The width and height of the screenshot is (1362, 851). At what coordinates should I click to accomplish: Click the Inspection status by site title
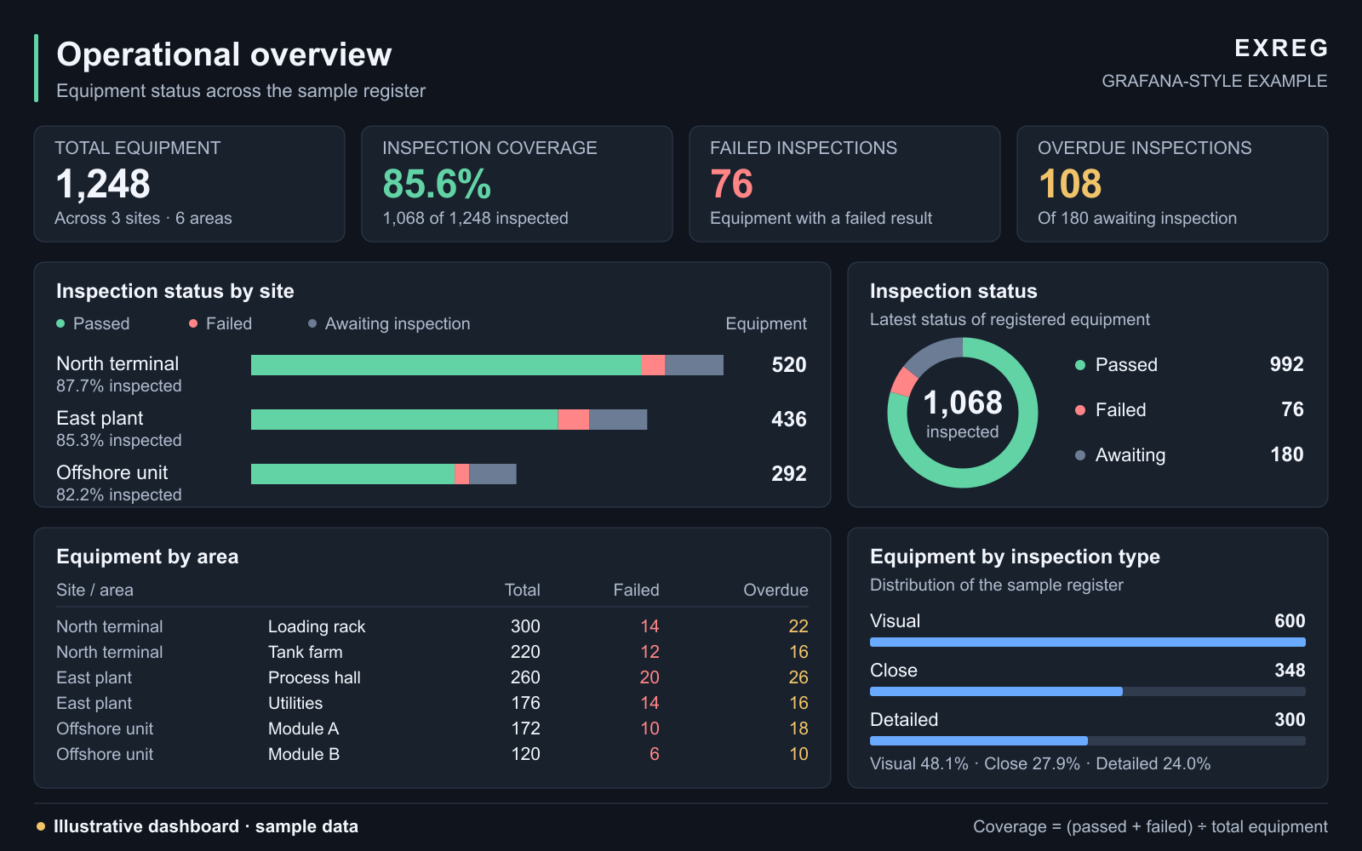[175, 291]
